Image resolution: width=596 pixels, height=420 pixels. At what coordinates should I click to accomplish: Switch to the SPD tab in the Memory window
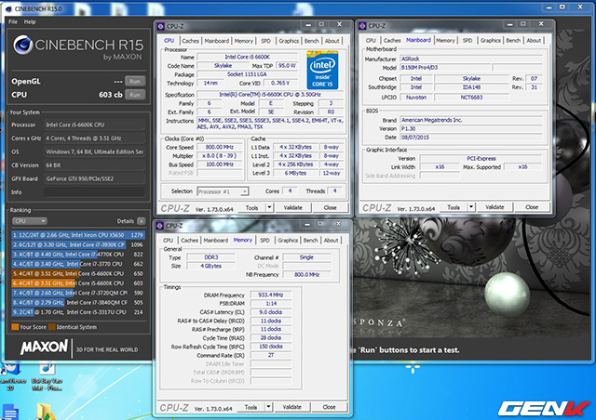265,240
